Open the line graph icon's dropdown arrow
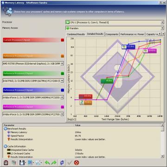This screenshot has height=167, width=167. pyautogui.click(x=41, y=163)
